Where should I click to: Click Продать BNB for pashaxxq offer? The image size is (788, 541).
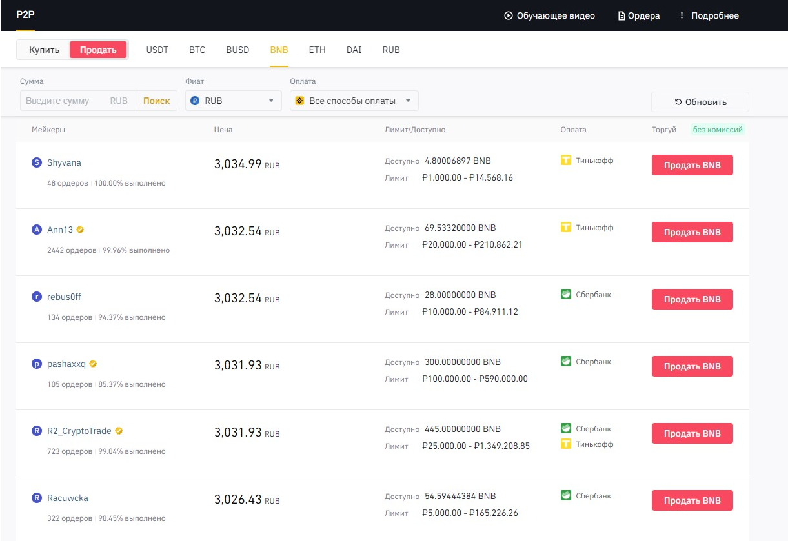pyautogui.click(x=692, y=366)
